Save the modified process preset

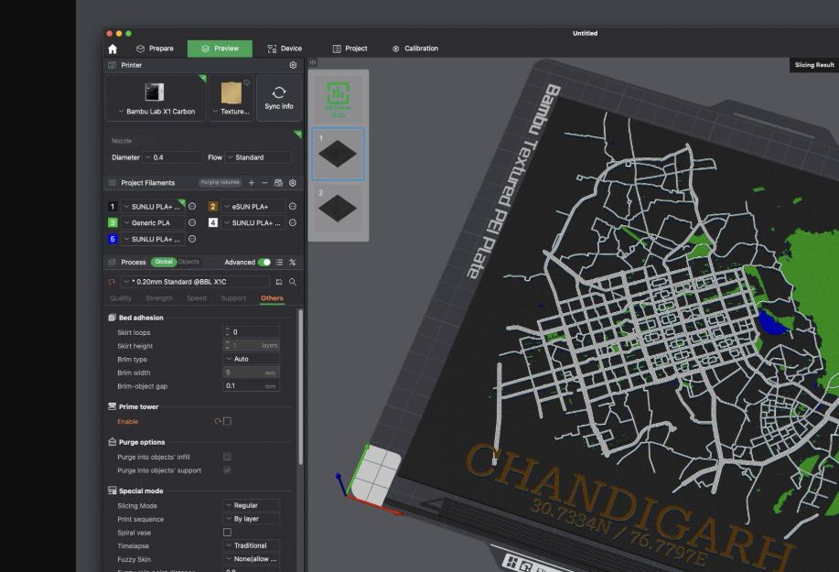(279, 282)
